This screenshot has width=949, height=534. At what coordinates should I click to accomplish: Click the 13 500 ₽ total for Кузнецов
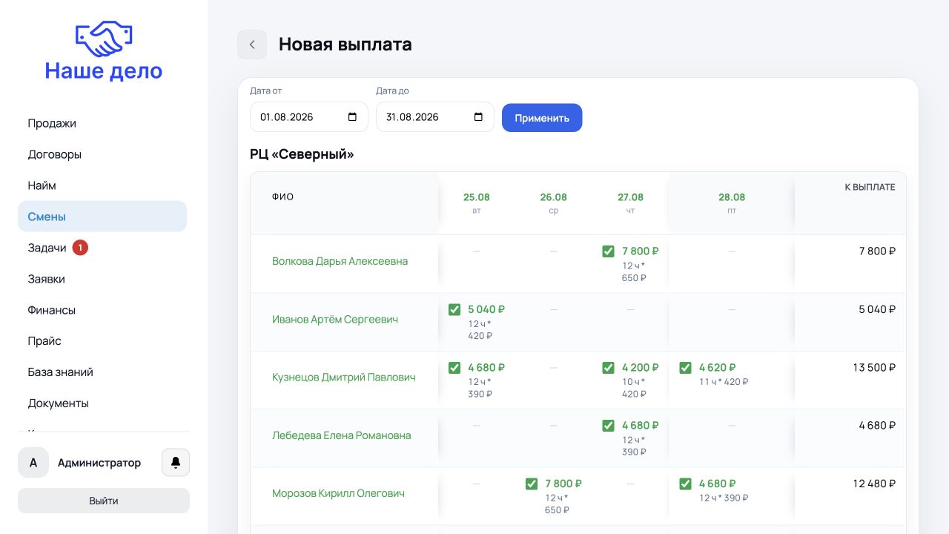pos(874,367)
